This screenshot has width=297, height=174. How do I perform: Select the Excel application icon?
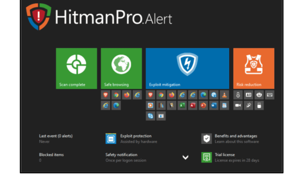pyautogui.click(x=182, y=105)
